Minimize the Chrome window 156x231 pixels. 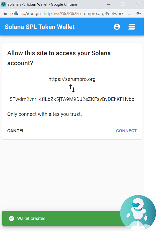(x=108, y=4)
